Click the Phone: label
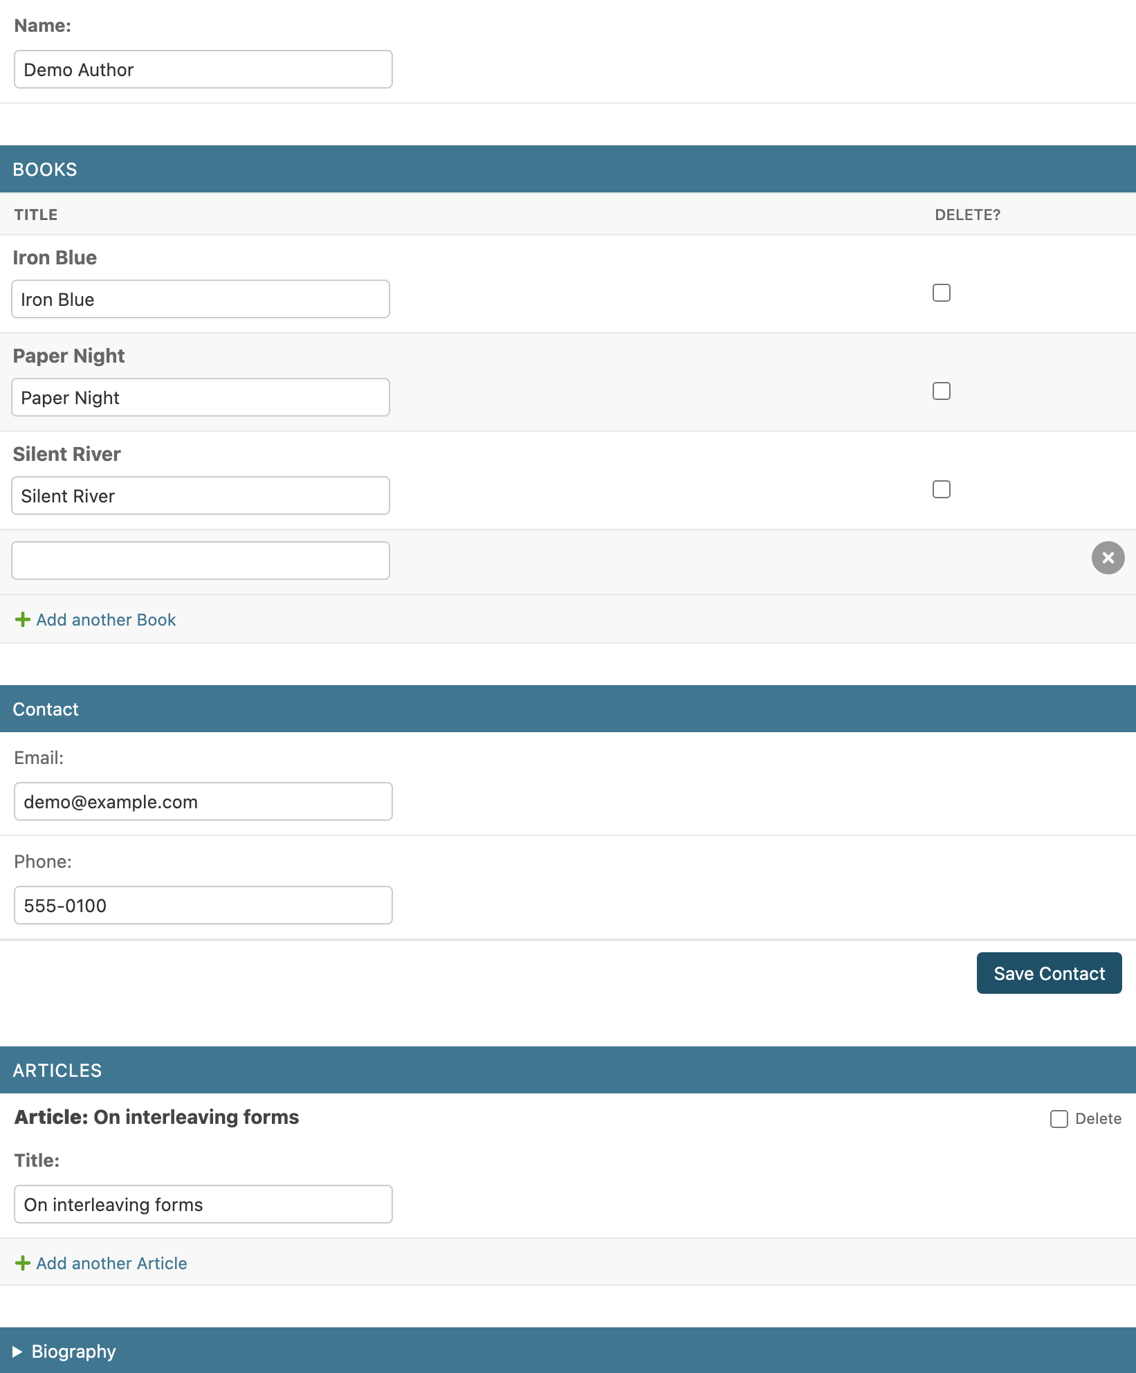Image resolution: width=1136 pixels, height=1373 pixels. [43, 862]
